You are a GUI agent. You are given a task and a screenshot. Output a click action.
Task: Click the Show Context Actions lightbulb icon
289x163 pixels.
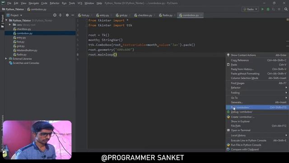(228, 55)
